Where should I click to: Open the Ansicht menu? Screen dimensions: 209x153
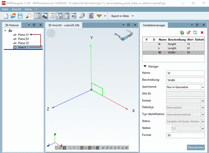pos(16,9)
